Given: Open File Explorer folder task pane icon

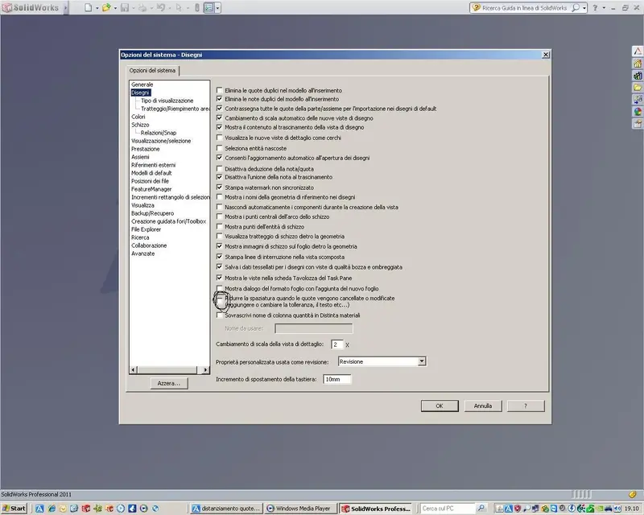Looking at the screenshot, I should click(638, 88).
